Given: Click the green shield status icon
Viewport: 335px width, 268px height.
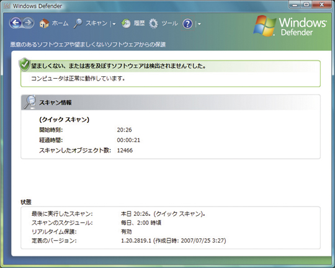Looking at the screenshot, I should 24,65.
